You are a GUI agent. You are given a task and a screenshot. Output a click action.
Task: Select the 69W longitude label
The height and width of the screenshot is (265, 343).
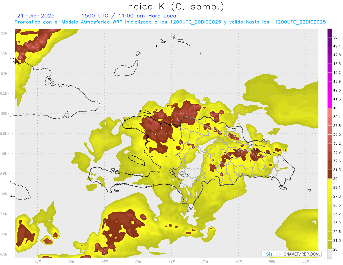pos(272,261)
